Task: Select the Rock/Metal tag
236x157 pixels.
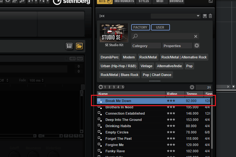Action: [148, 57]
